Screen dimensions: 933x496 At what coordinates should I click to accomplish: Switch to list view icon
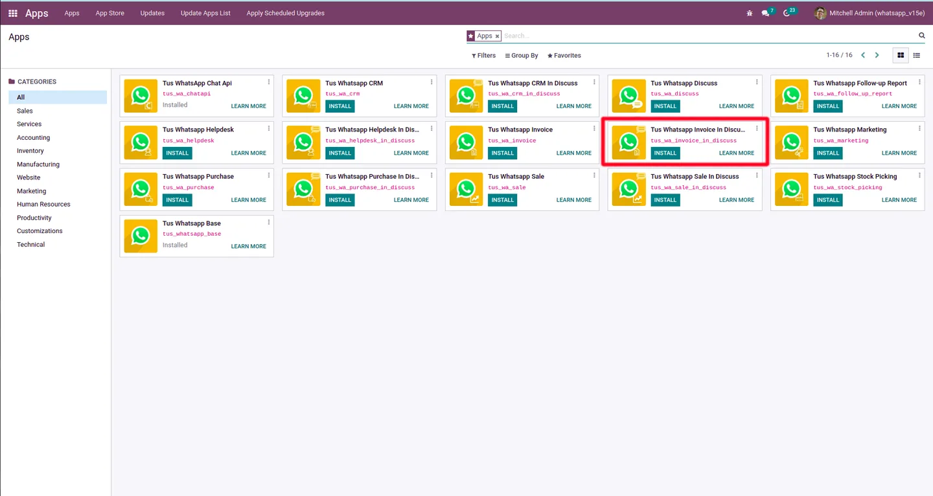[x=917, y=56]
